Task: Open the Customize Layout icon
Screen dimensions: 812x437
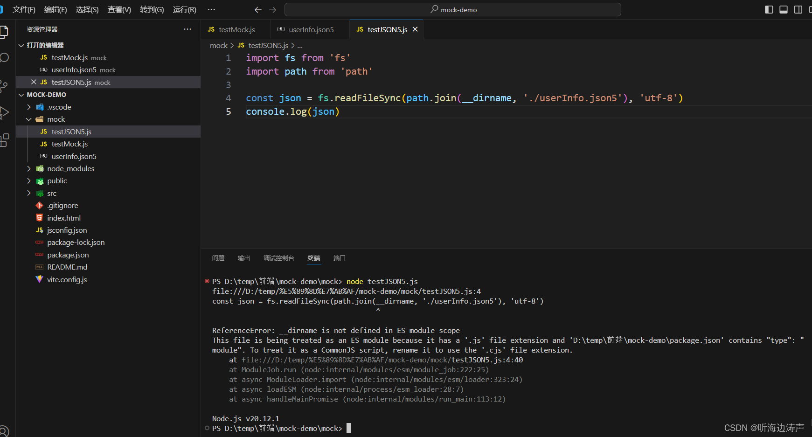Action: click(x=811, y=9)
